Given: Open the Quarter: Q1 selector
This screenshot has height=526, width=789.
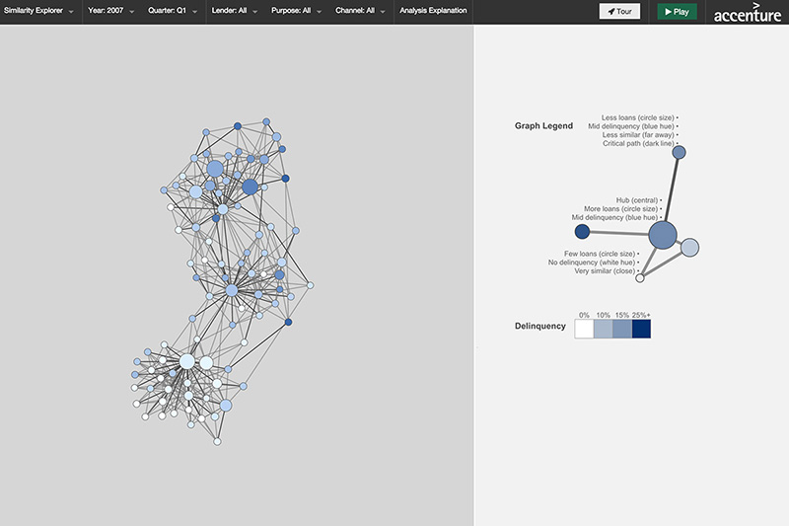Looking at the screenshot, I should coord(175,12).
